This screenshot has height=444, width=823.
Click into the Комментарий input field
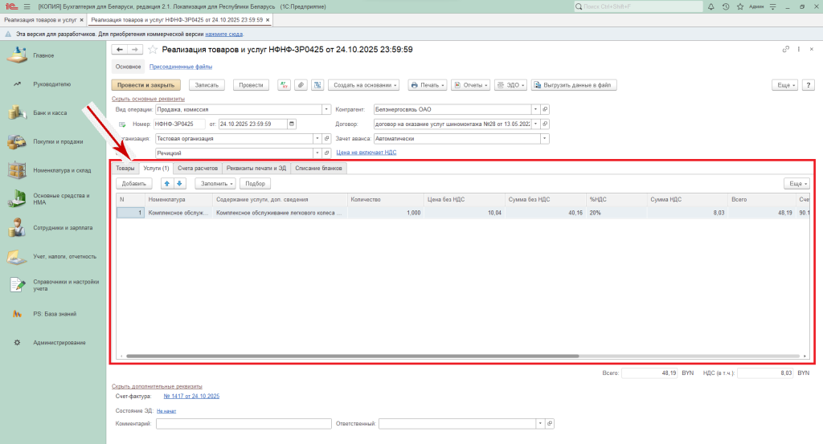coord(244,423)
